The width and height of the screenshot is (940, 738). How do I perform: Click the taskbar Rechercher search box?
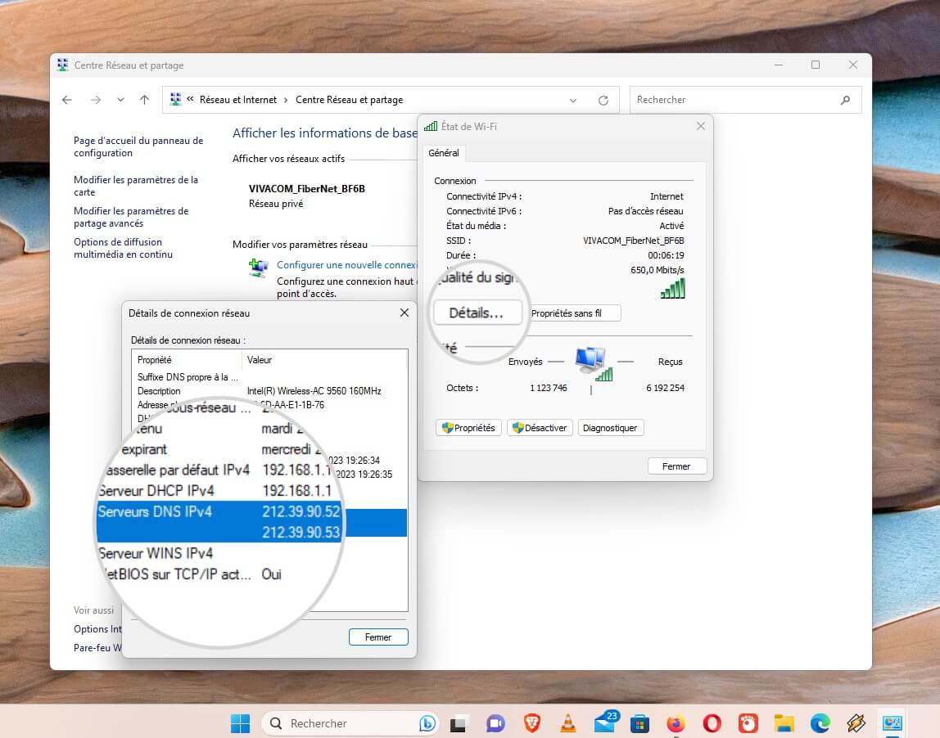(x=350, y=723)
